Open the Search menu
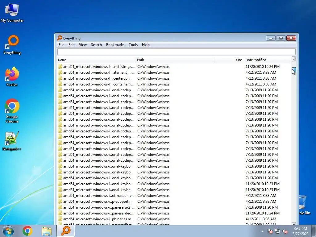 click(x=96, y=45)
